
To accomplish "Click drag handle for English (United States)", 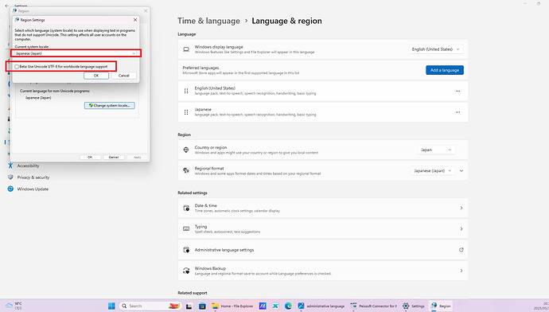I will (x=186, y=91).
